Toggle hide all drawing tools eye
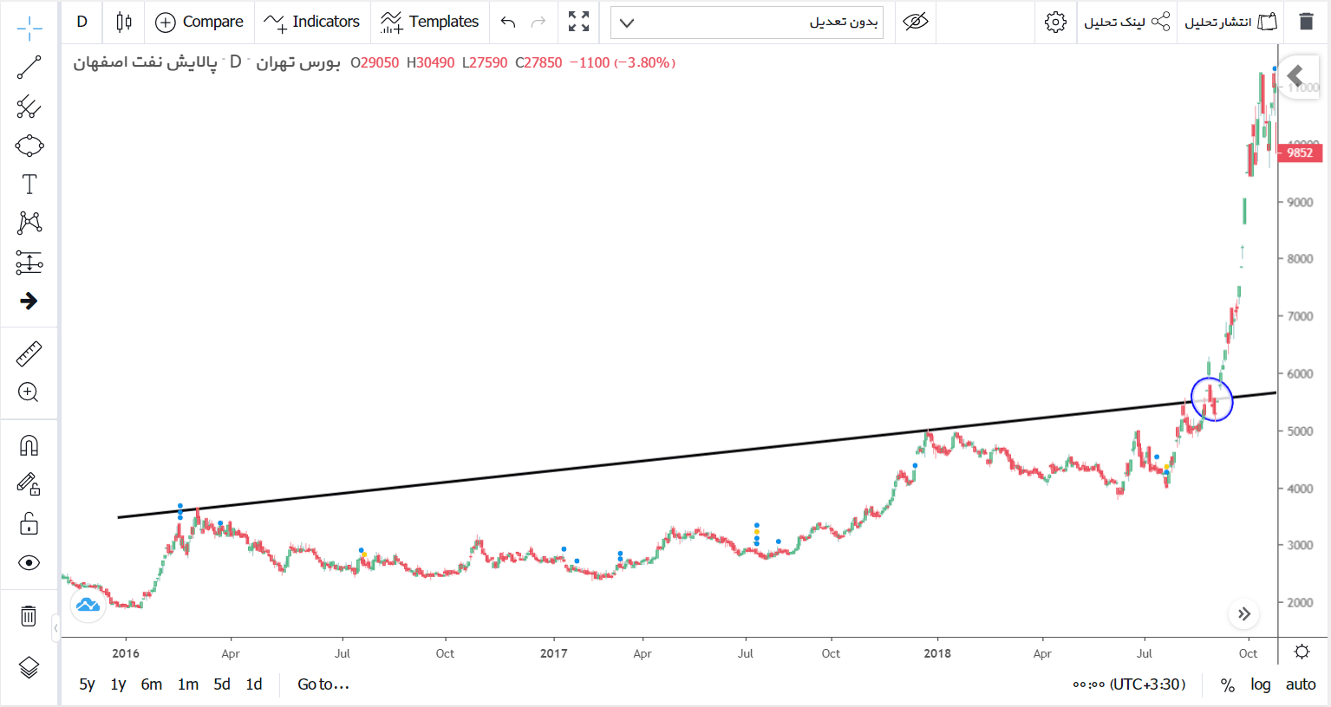1331x707 pixels. point(29,563)
